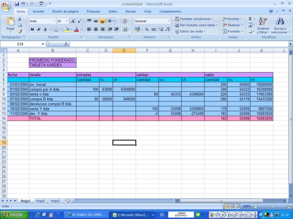Click the Paste (Pegar) icon
Viewport: 293px width, 219px height.
click(x=10, y=21)
